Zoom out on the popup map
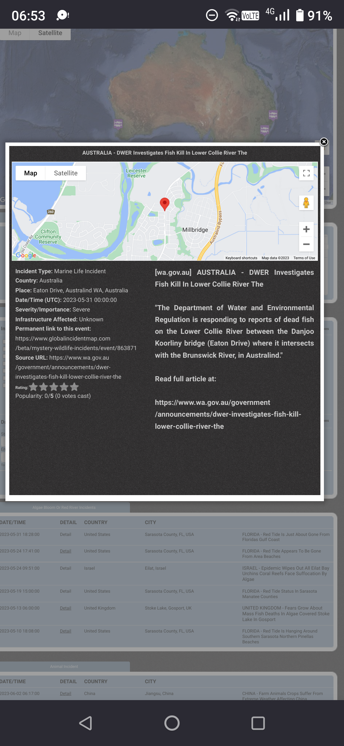 click(x=306, y=244)
